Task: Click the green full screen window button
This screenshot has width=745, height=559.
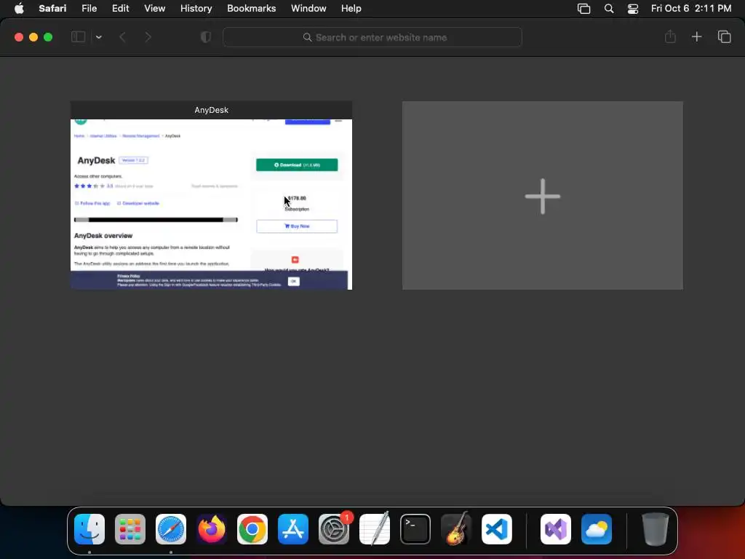Action: coord(48,37)
